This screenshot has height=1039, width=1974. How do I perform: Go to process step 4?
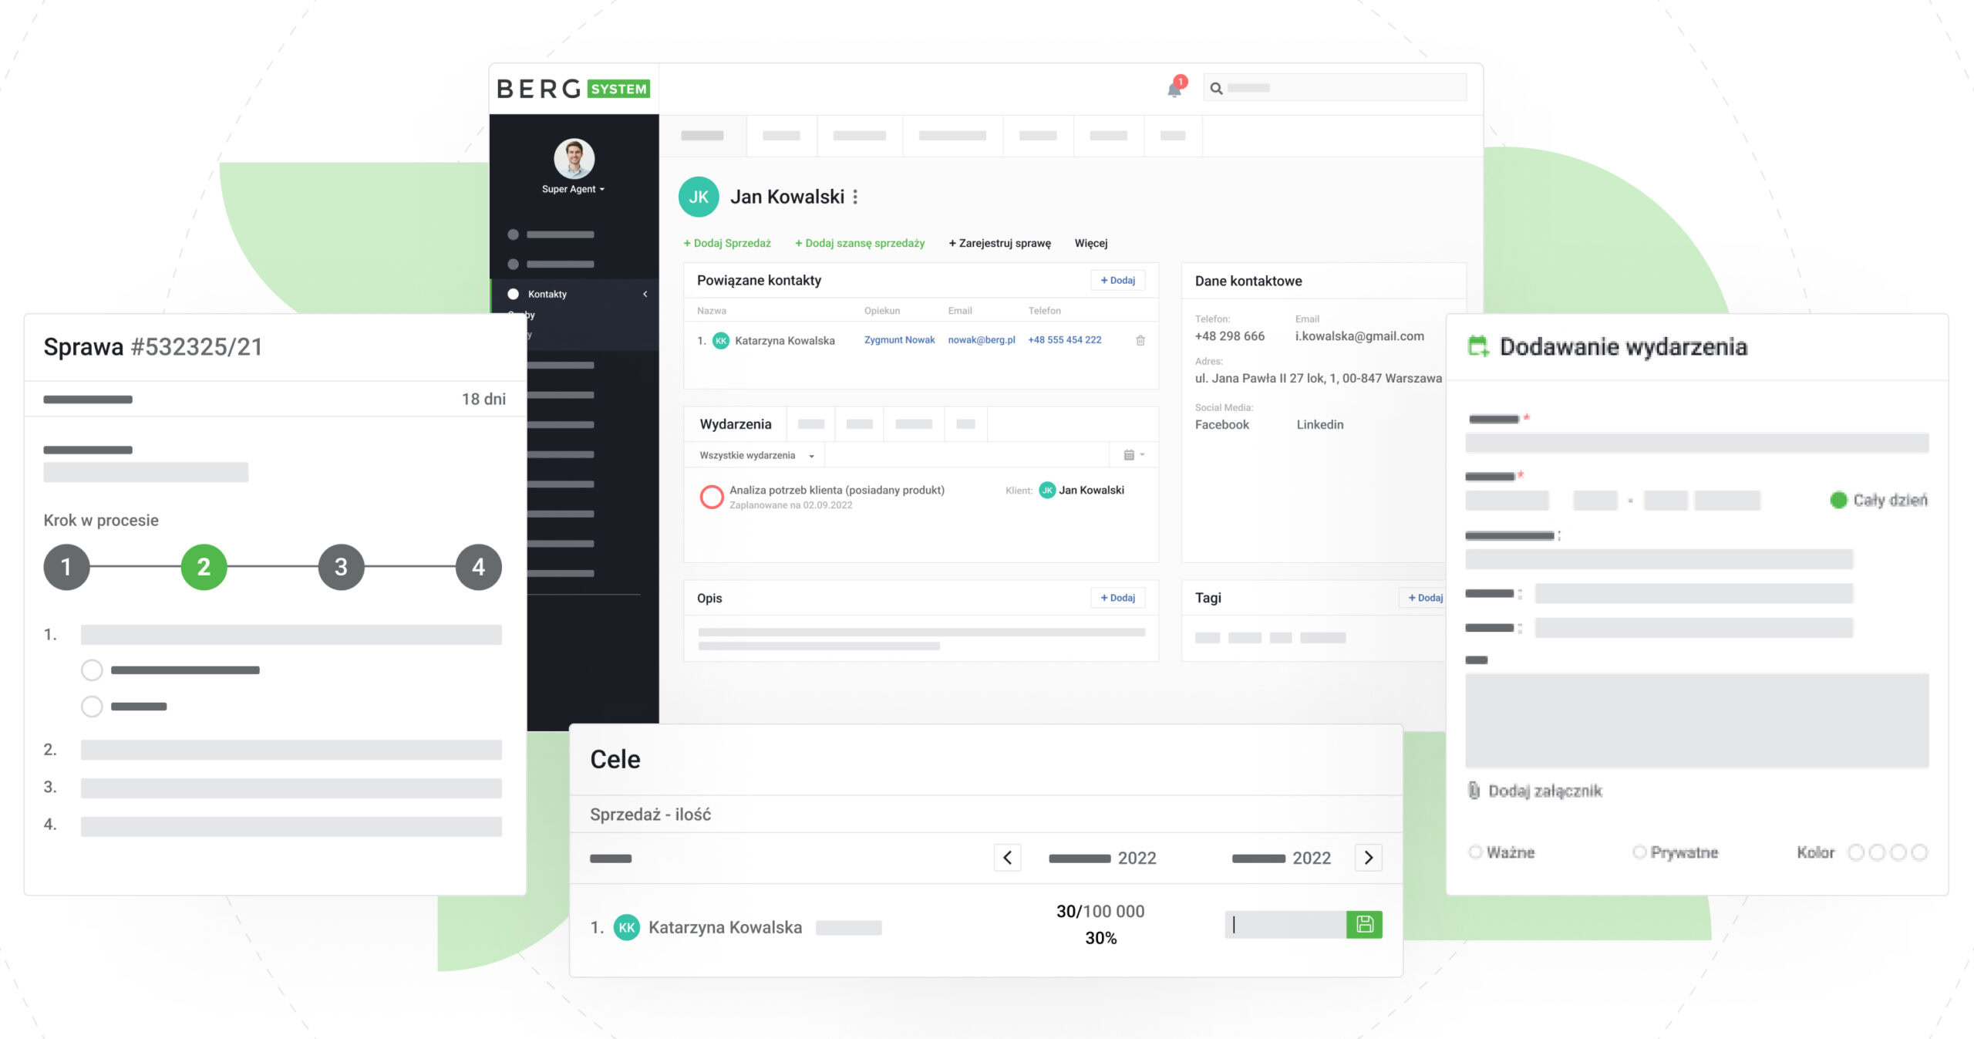tap(478, 567)
